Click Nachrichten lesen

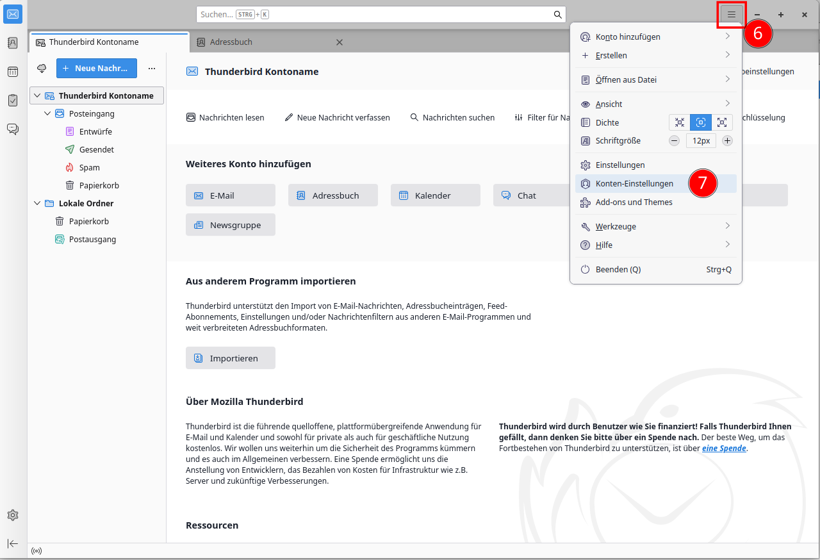coord(225,117)
